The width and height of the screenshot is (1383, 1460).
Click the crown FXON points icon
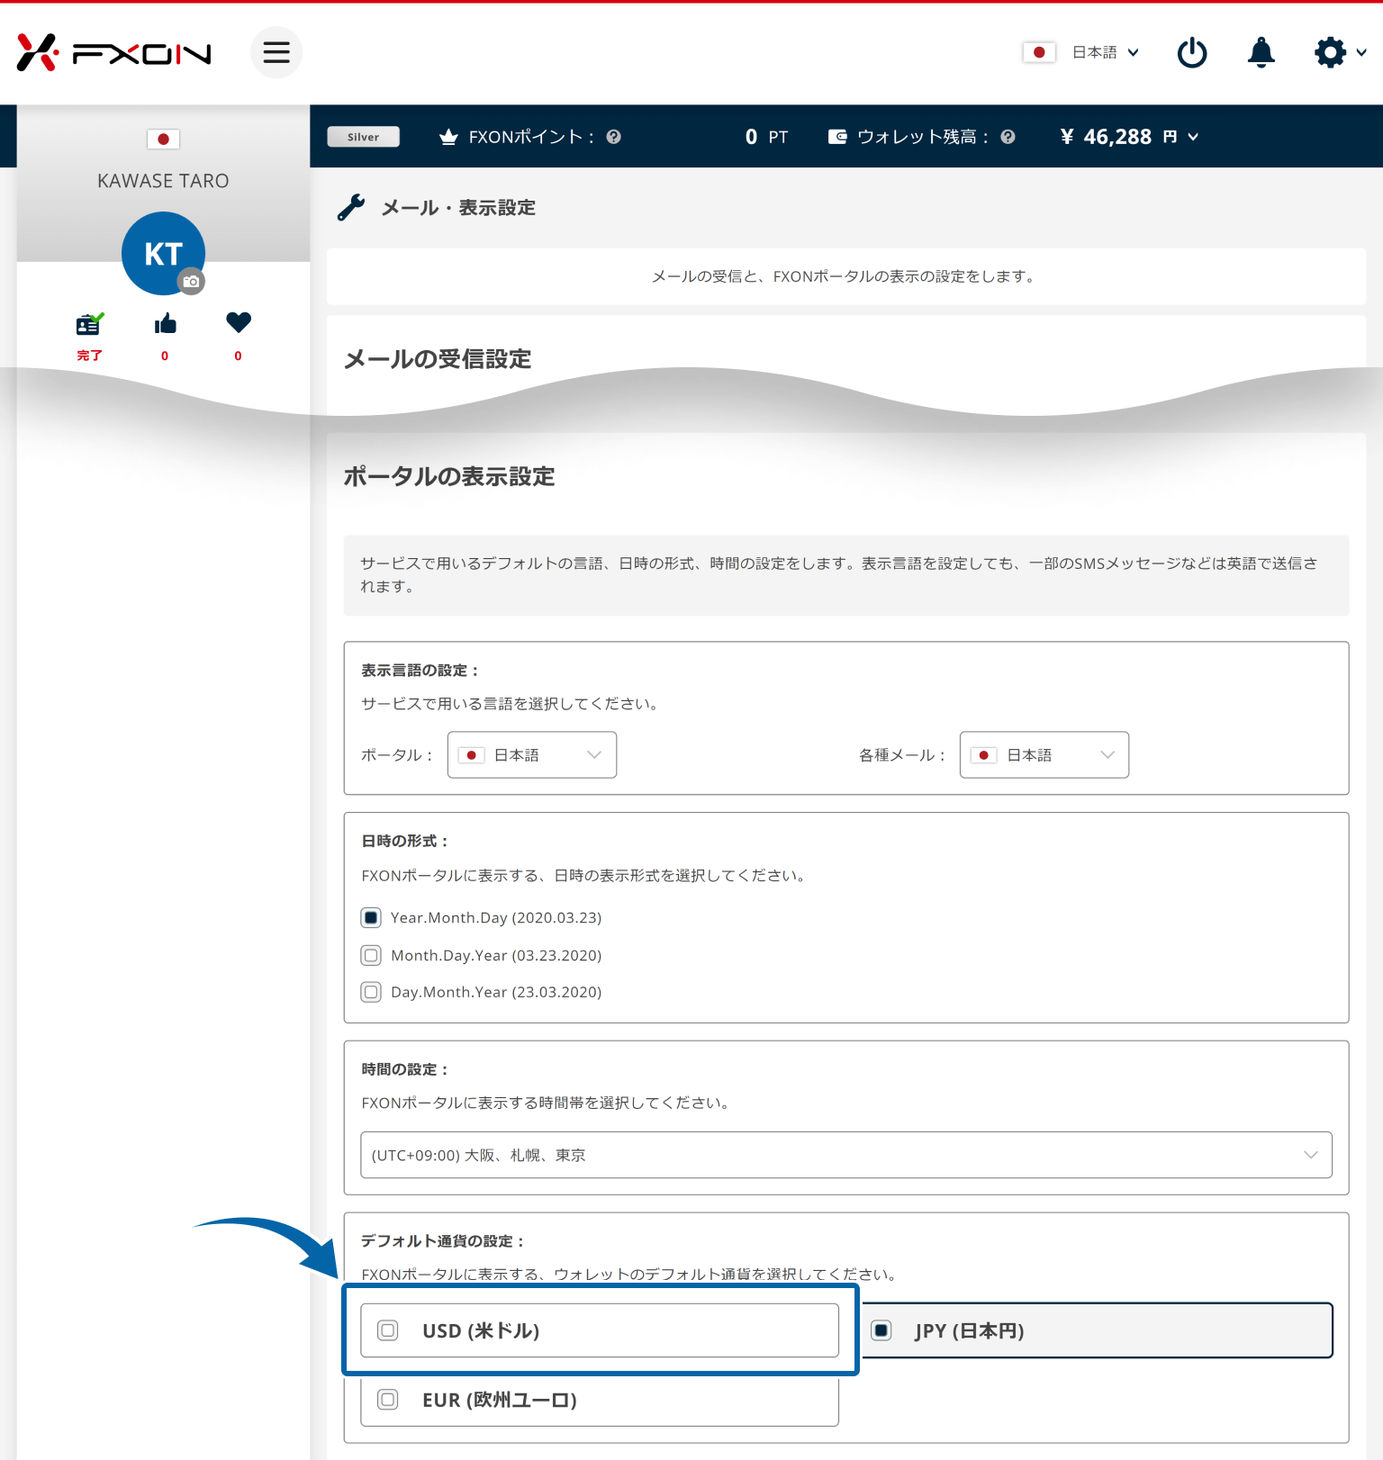pos(448,137)
